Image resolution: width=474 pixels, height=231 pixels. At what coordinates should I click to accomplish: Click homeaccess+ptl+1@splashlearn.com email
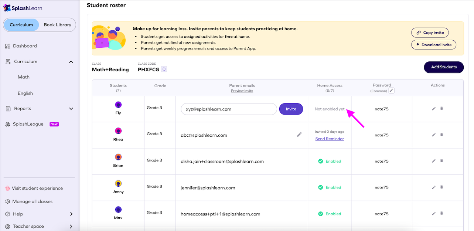point(221,214)
